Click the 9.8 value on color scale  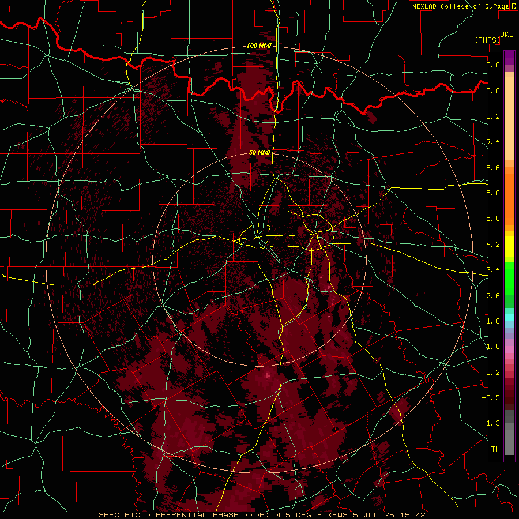[493, 65]
